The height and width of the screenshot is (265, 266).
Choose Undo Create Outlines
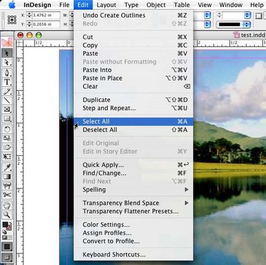134,16
